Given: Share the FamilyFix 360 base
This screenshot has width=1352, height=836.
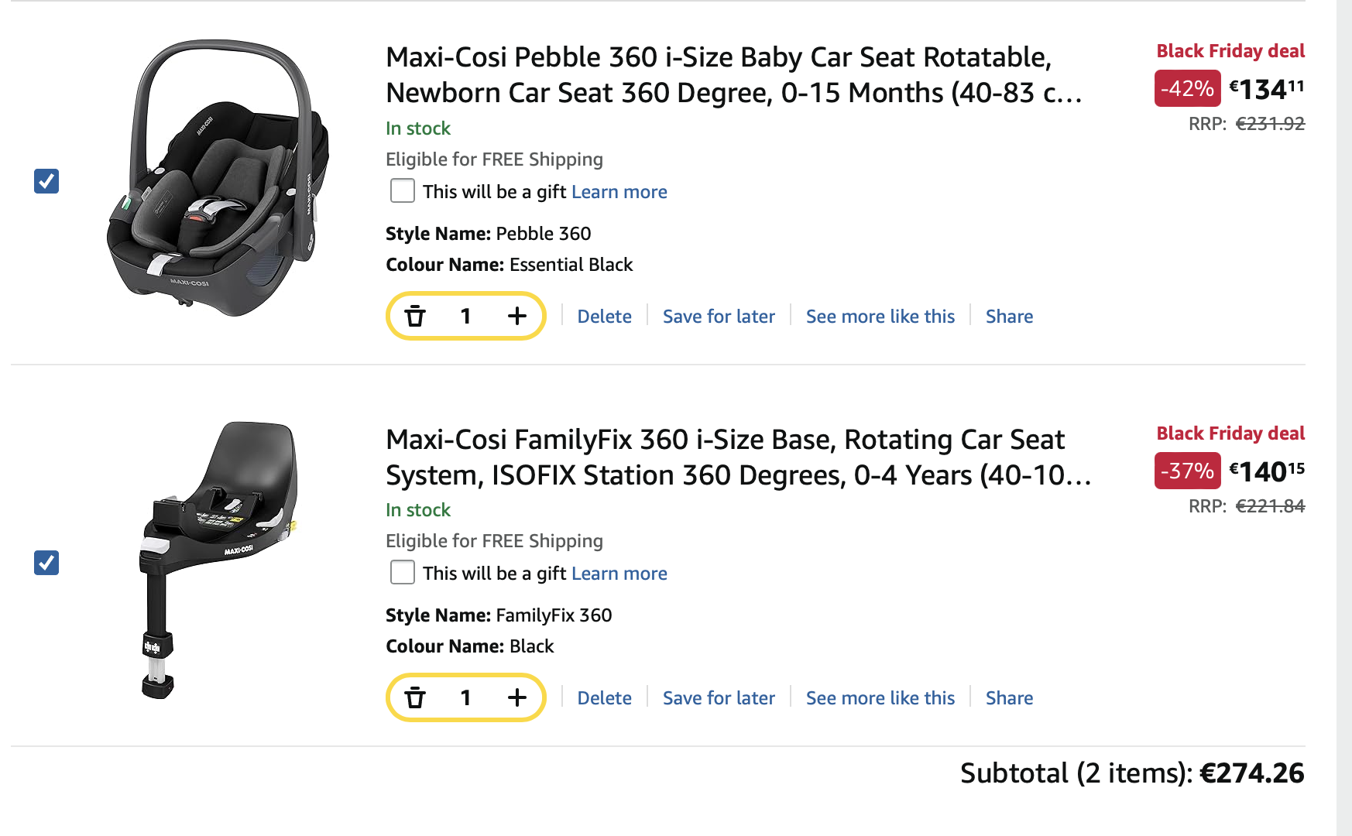Looking at the screenshot, I should [x=1009, y=698].
